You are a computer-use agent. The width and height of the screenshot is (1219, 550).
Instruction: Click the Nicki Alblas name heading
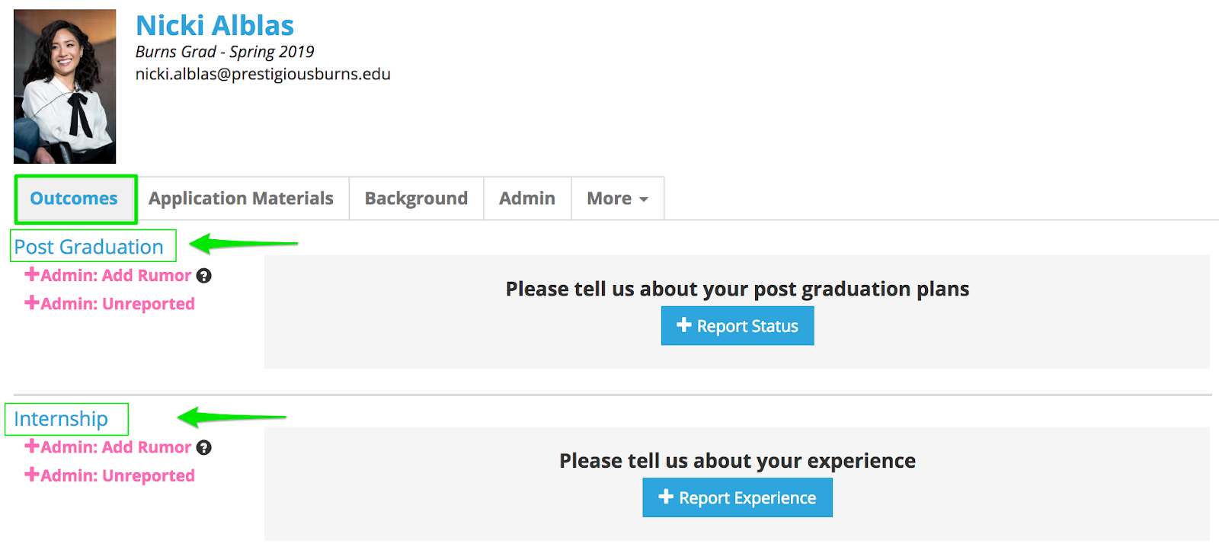(x=215, y=26)
